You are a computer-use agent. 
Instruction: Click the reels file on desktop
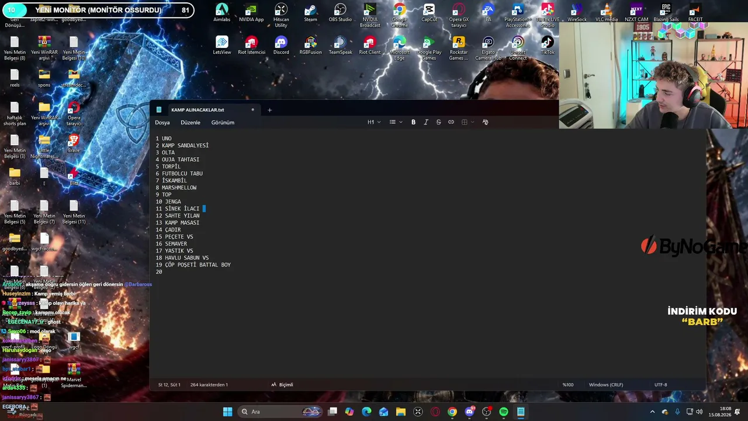point(15,78)
